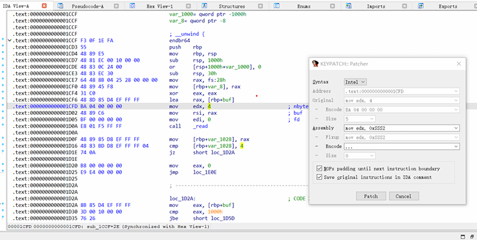The height and width of the screenshot is (240, 477).
Task: Open the Enums tab
Action: [304, 6]
